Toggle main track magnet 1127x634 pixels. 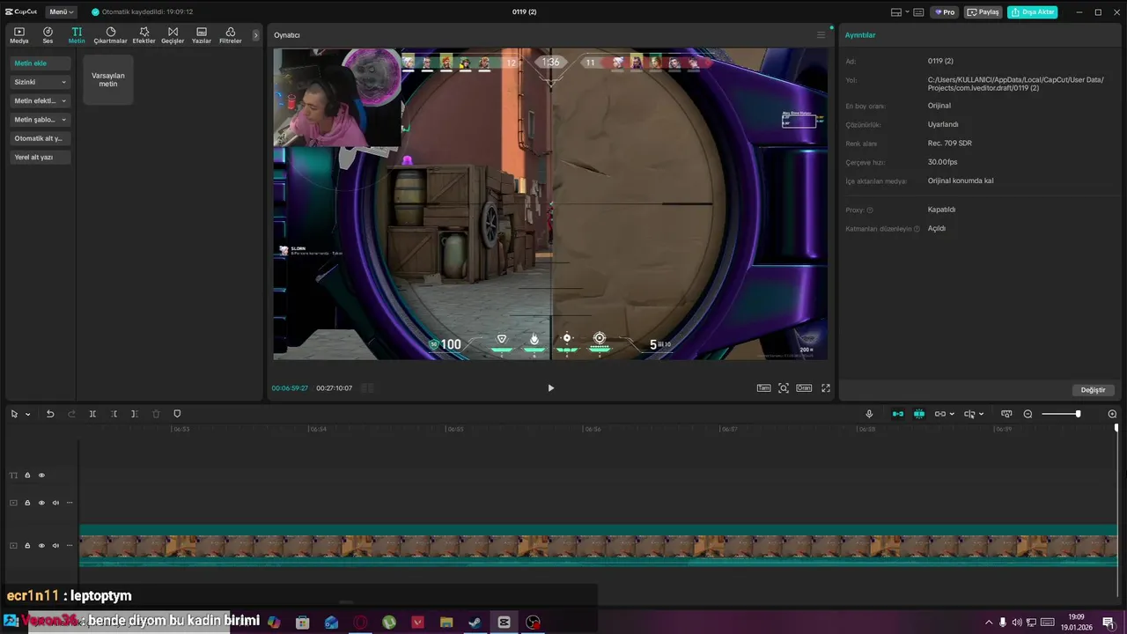[898, 414]
